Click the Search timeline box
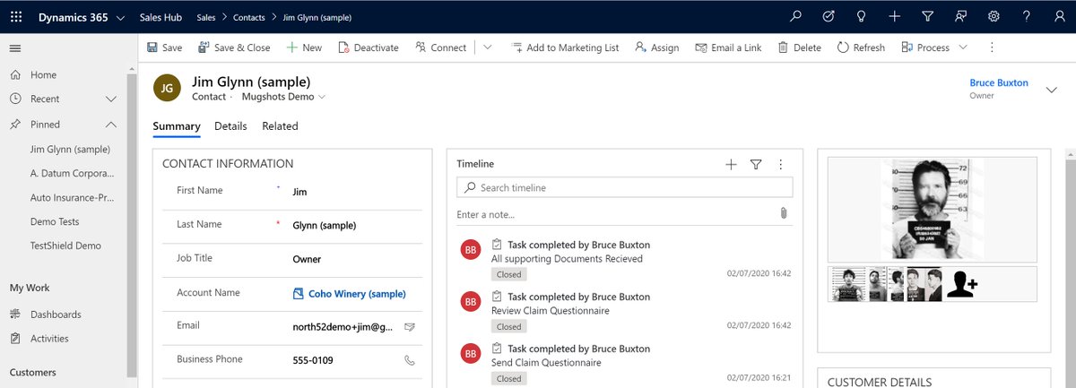Image resolution: width=1076 pixels, height=388 pixels. click(625, 187)
